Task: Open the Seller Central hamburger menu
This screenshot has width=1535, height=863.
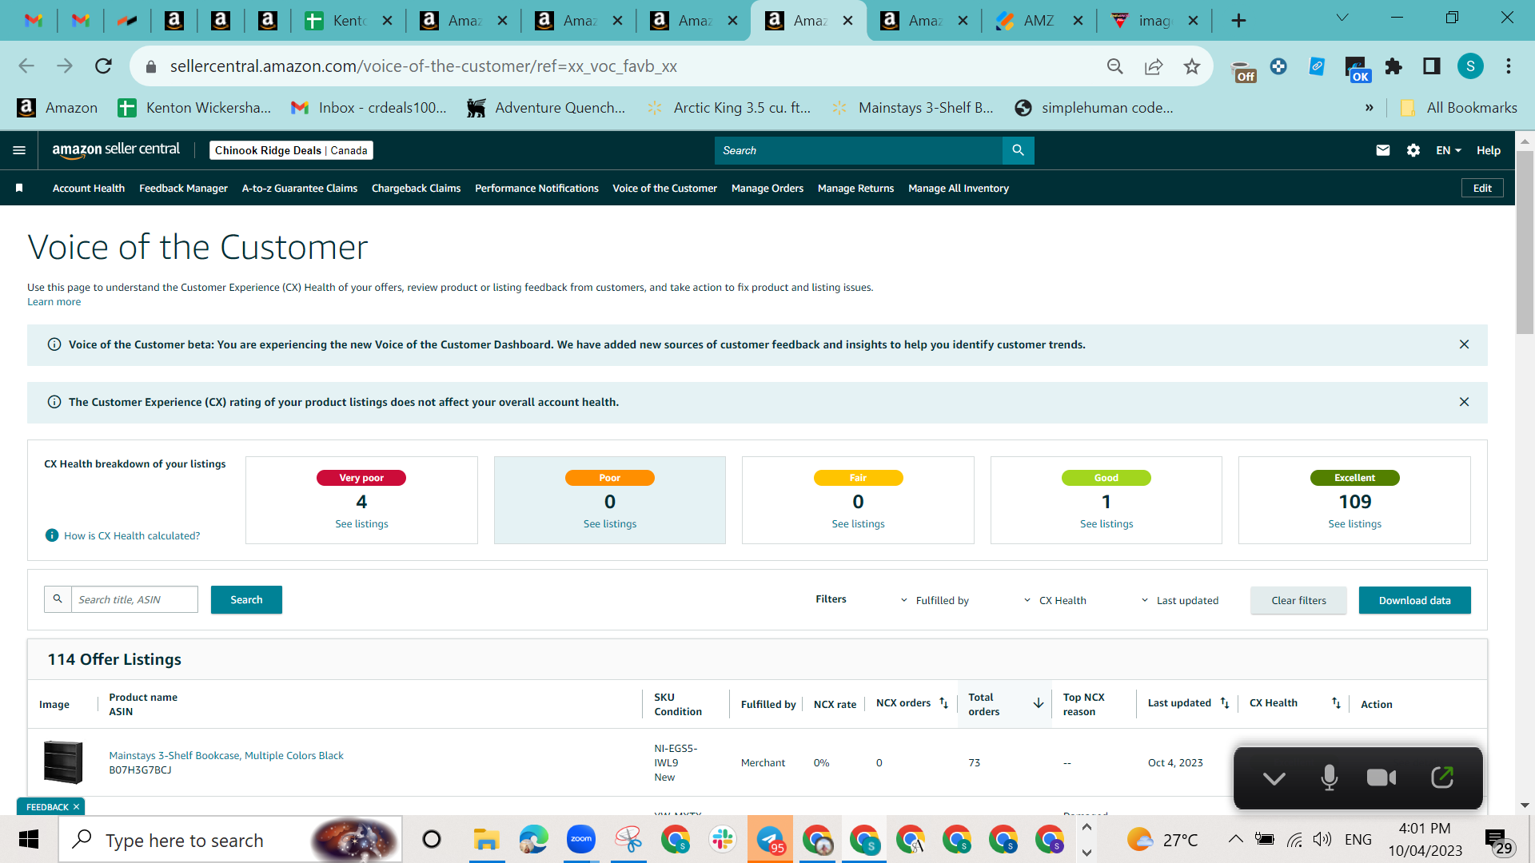Action: click(x=19, y=150)
